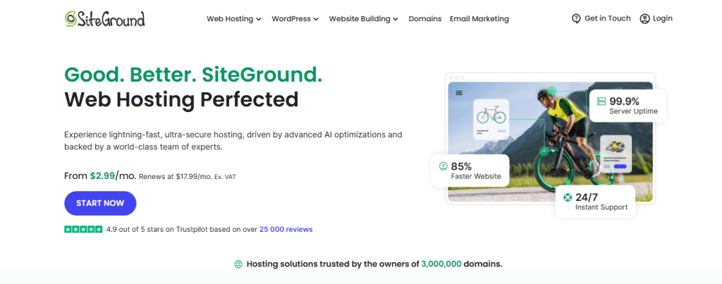Open the 25 000 reviews link

pos(286,229)
